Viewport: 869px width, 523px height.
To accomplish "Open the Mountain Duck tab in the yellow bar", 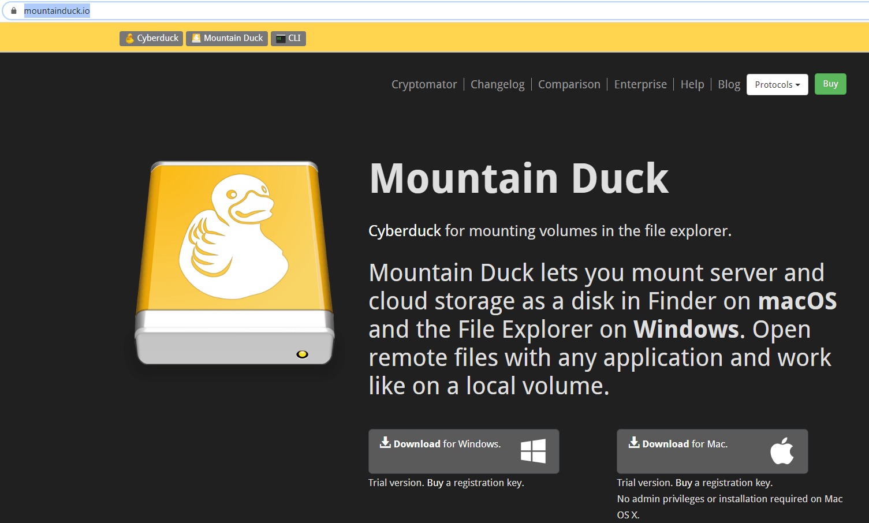I will pos(227,38).
